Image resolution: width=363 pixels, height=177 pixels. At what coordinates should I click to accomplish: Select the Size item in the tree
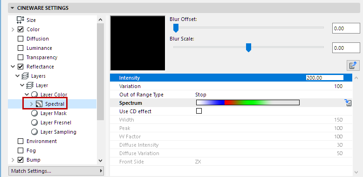click(x=31, y=20)
